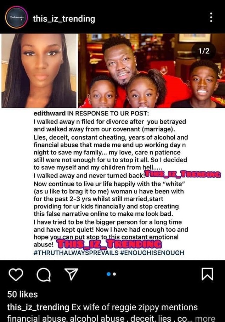Like the post with the heart icon
The width and height of the screenshot is (225, 322).
(16, 275)
